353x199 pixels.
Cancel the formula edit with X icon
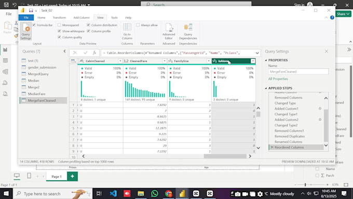point(75,52)
